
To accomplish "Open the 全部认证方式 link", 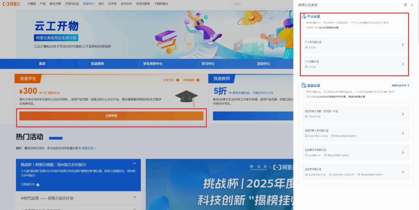I will [400, 86].
